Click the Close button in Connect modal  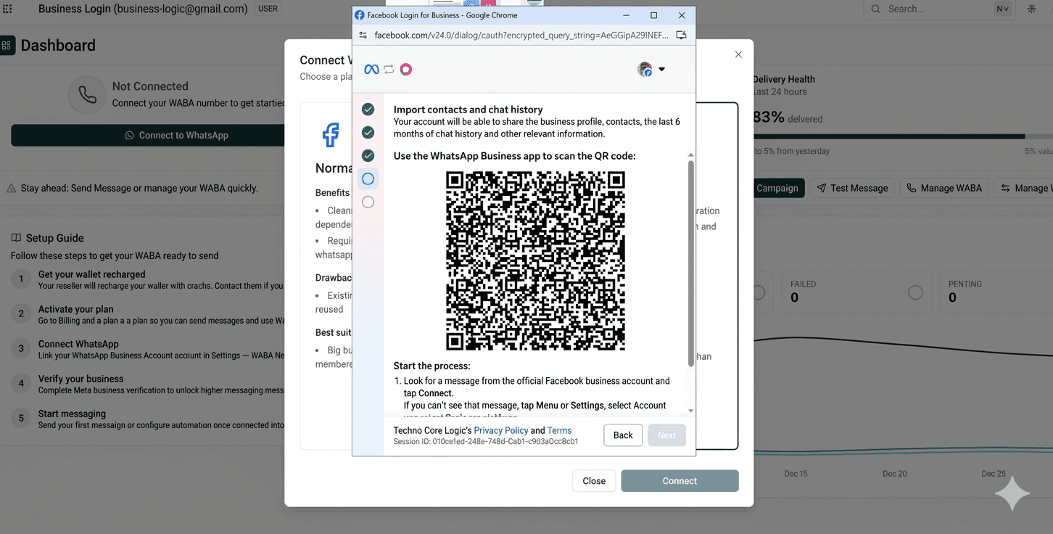click(594, 481)
